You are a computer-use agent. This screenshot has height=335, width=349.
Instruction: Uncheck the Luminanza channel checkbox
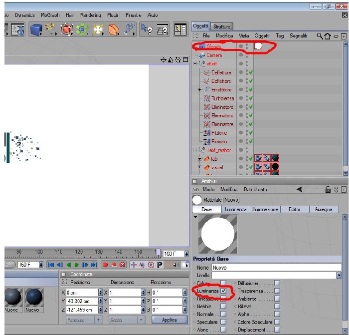[223, 291]
